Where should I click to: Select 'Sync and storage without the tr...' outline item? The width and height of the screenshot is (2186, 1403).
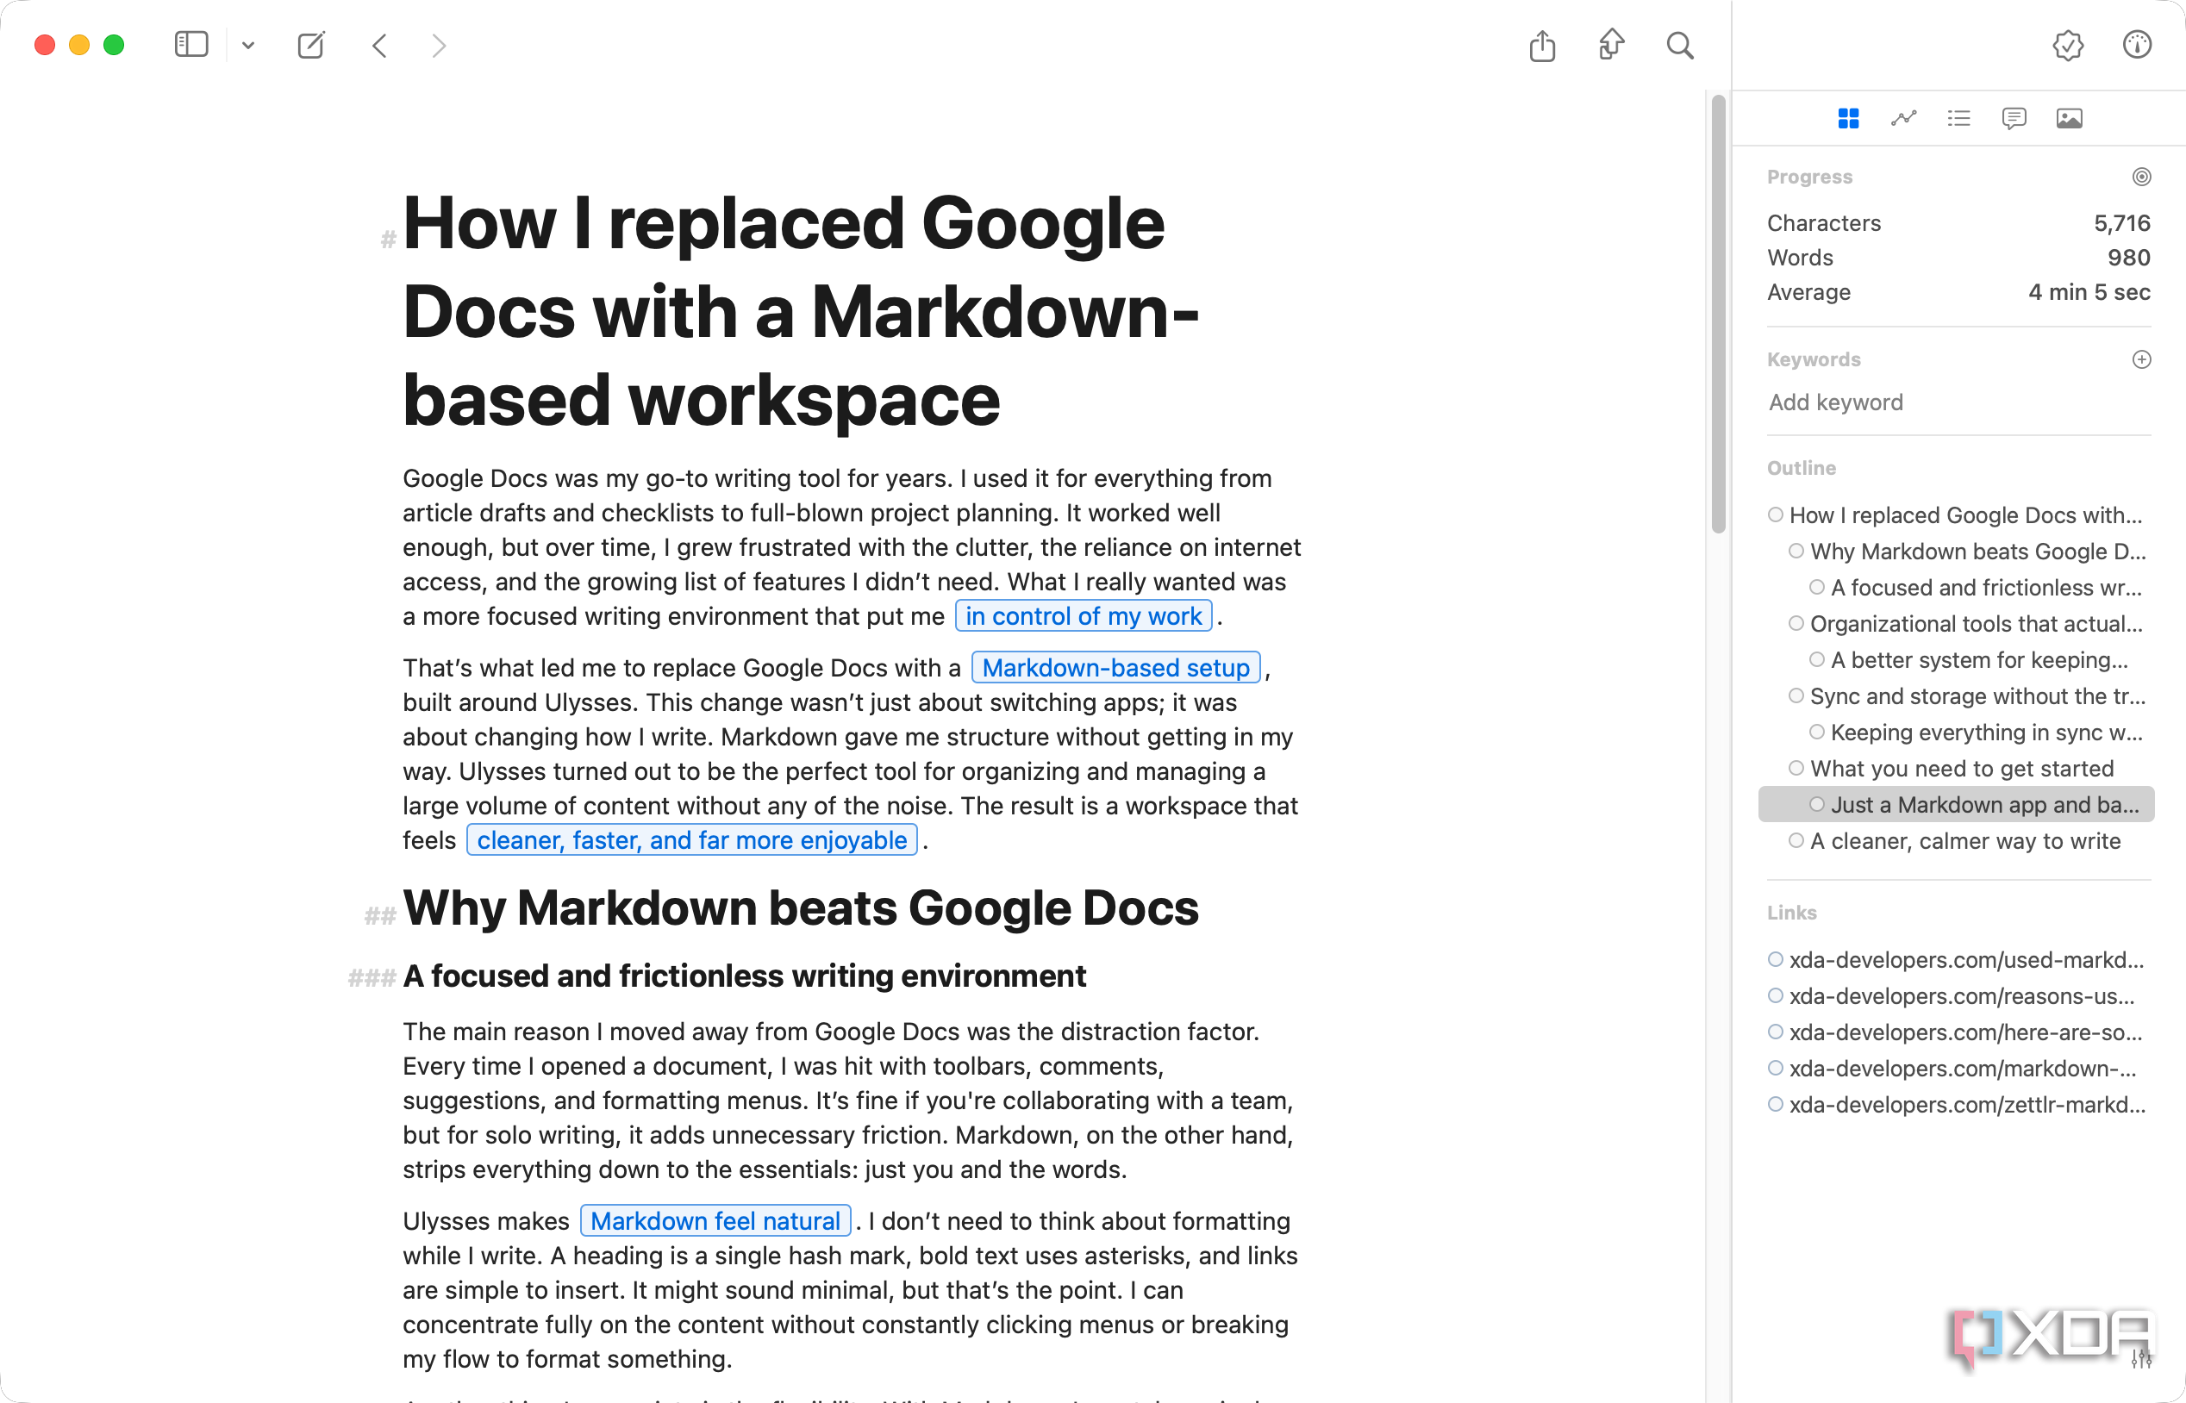click(x=1966, y=697)
